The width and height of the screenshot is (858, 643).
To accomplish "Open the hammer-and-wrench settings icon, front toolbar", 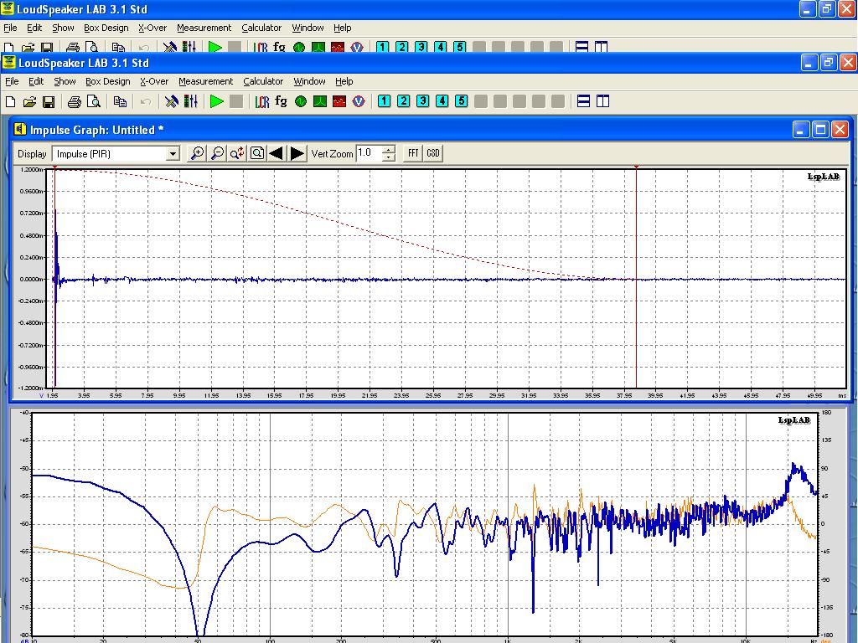I will [x=171, y=101].
